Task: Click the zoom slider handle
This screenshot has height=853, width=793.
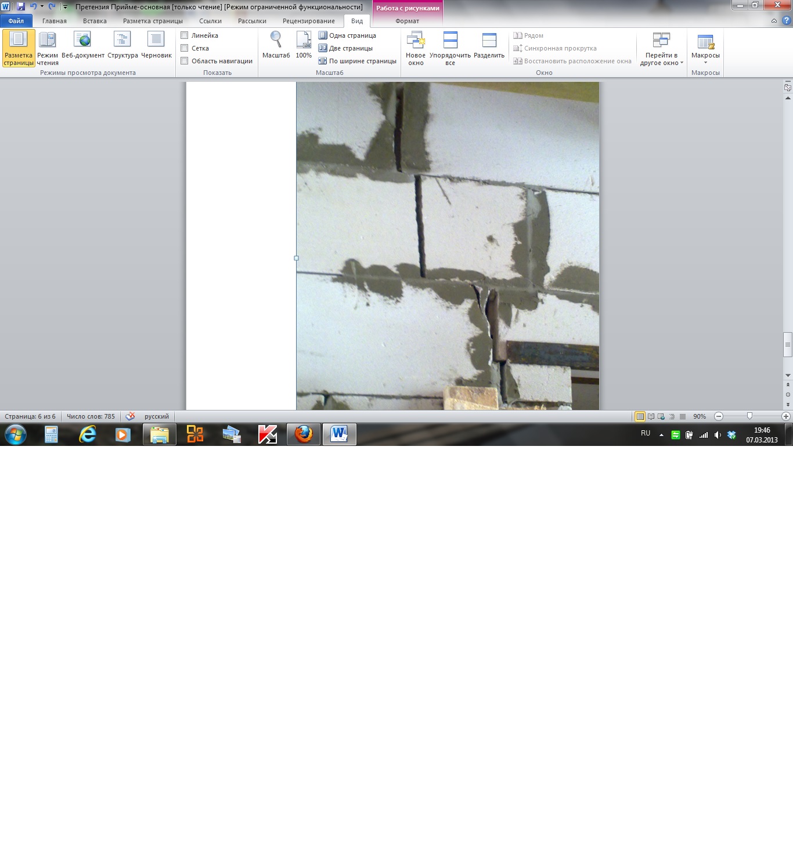Action: pos(749,416)
